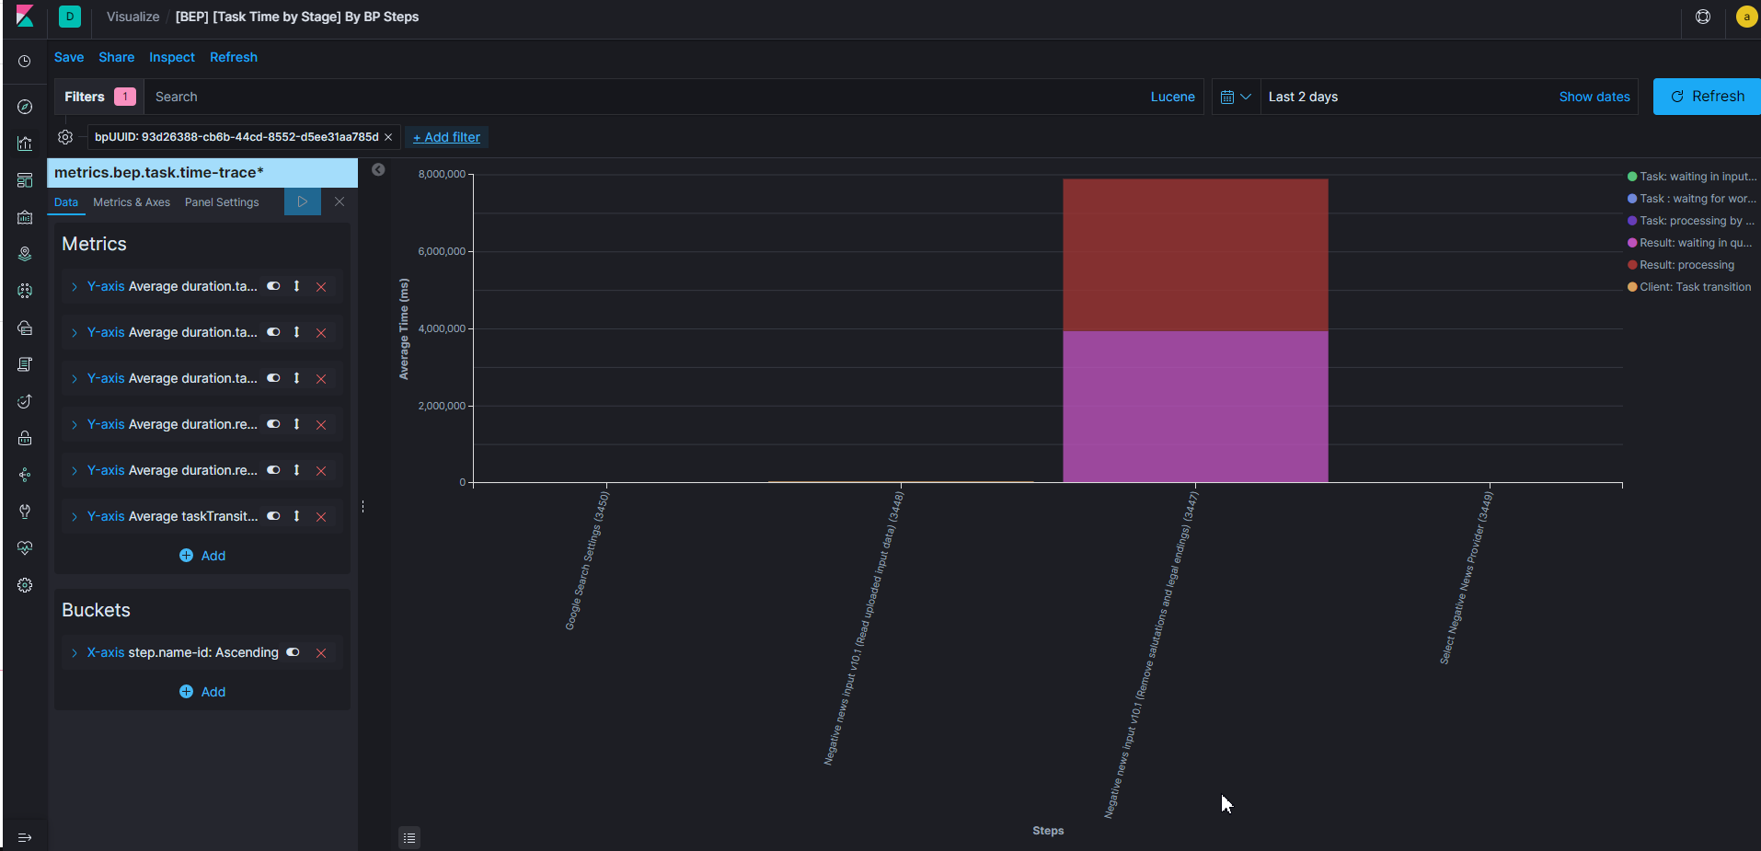This screenshot has height=851, width=1761.
Task: Open filter options gear icon
Action: 65,137
